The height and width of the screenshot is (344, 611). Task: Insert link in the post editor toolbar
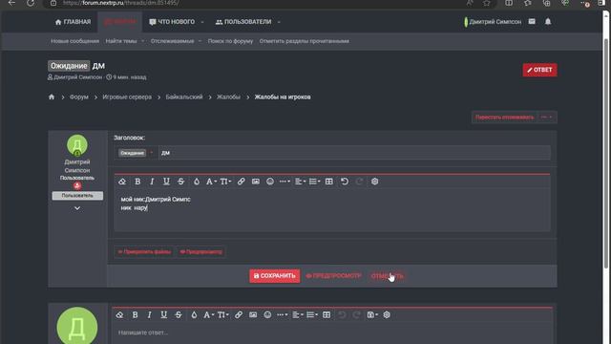pyautogui.click(x=242, y=182)
